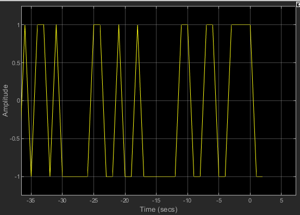Click the amplitude 0 tick label
The image size is (300, 215).
(x=18, y=101)
